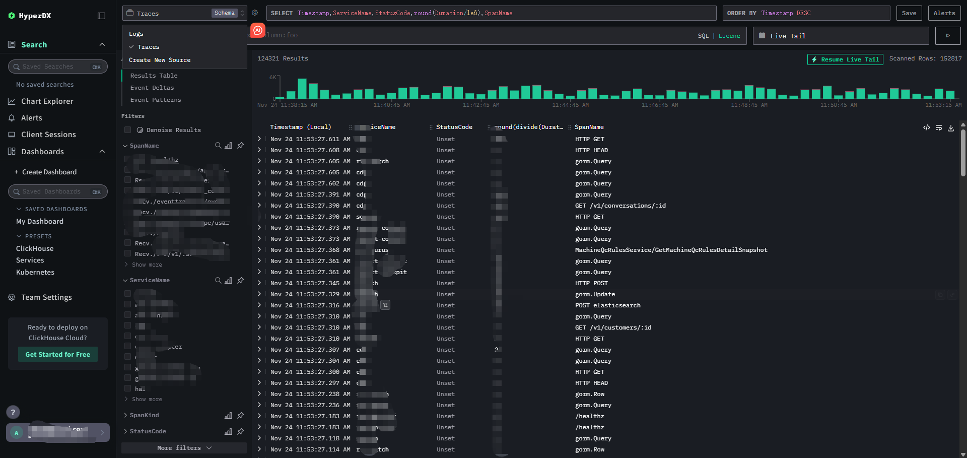The height and width of the screenshot is (458, 967).
Task: Toggle line wrap icon in table header
Action: 939,128
